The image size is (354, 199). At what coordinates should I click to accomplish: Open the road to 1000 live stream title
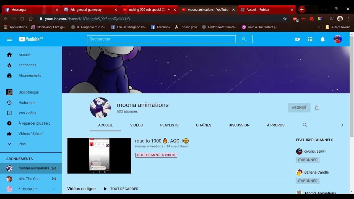162,141
